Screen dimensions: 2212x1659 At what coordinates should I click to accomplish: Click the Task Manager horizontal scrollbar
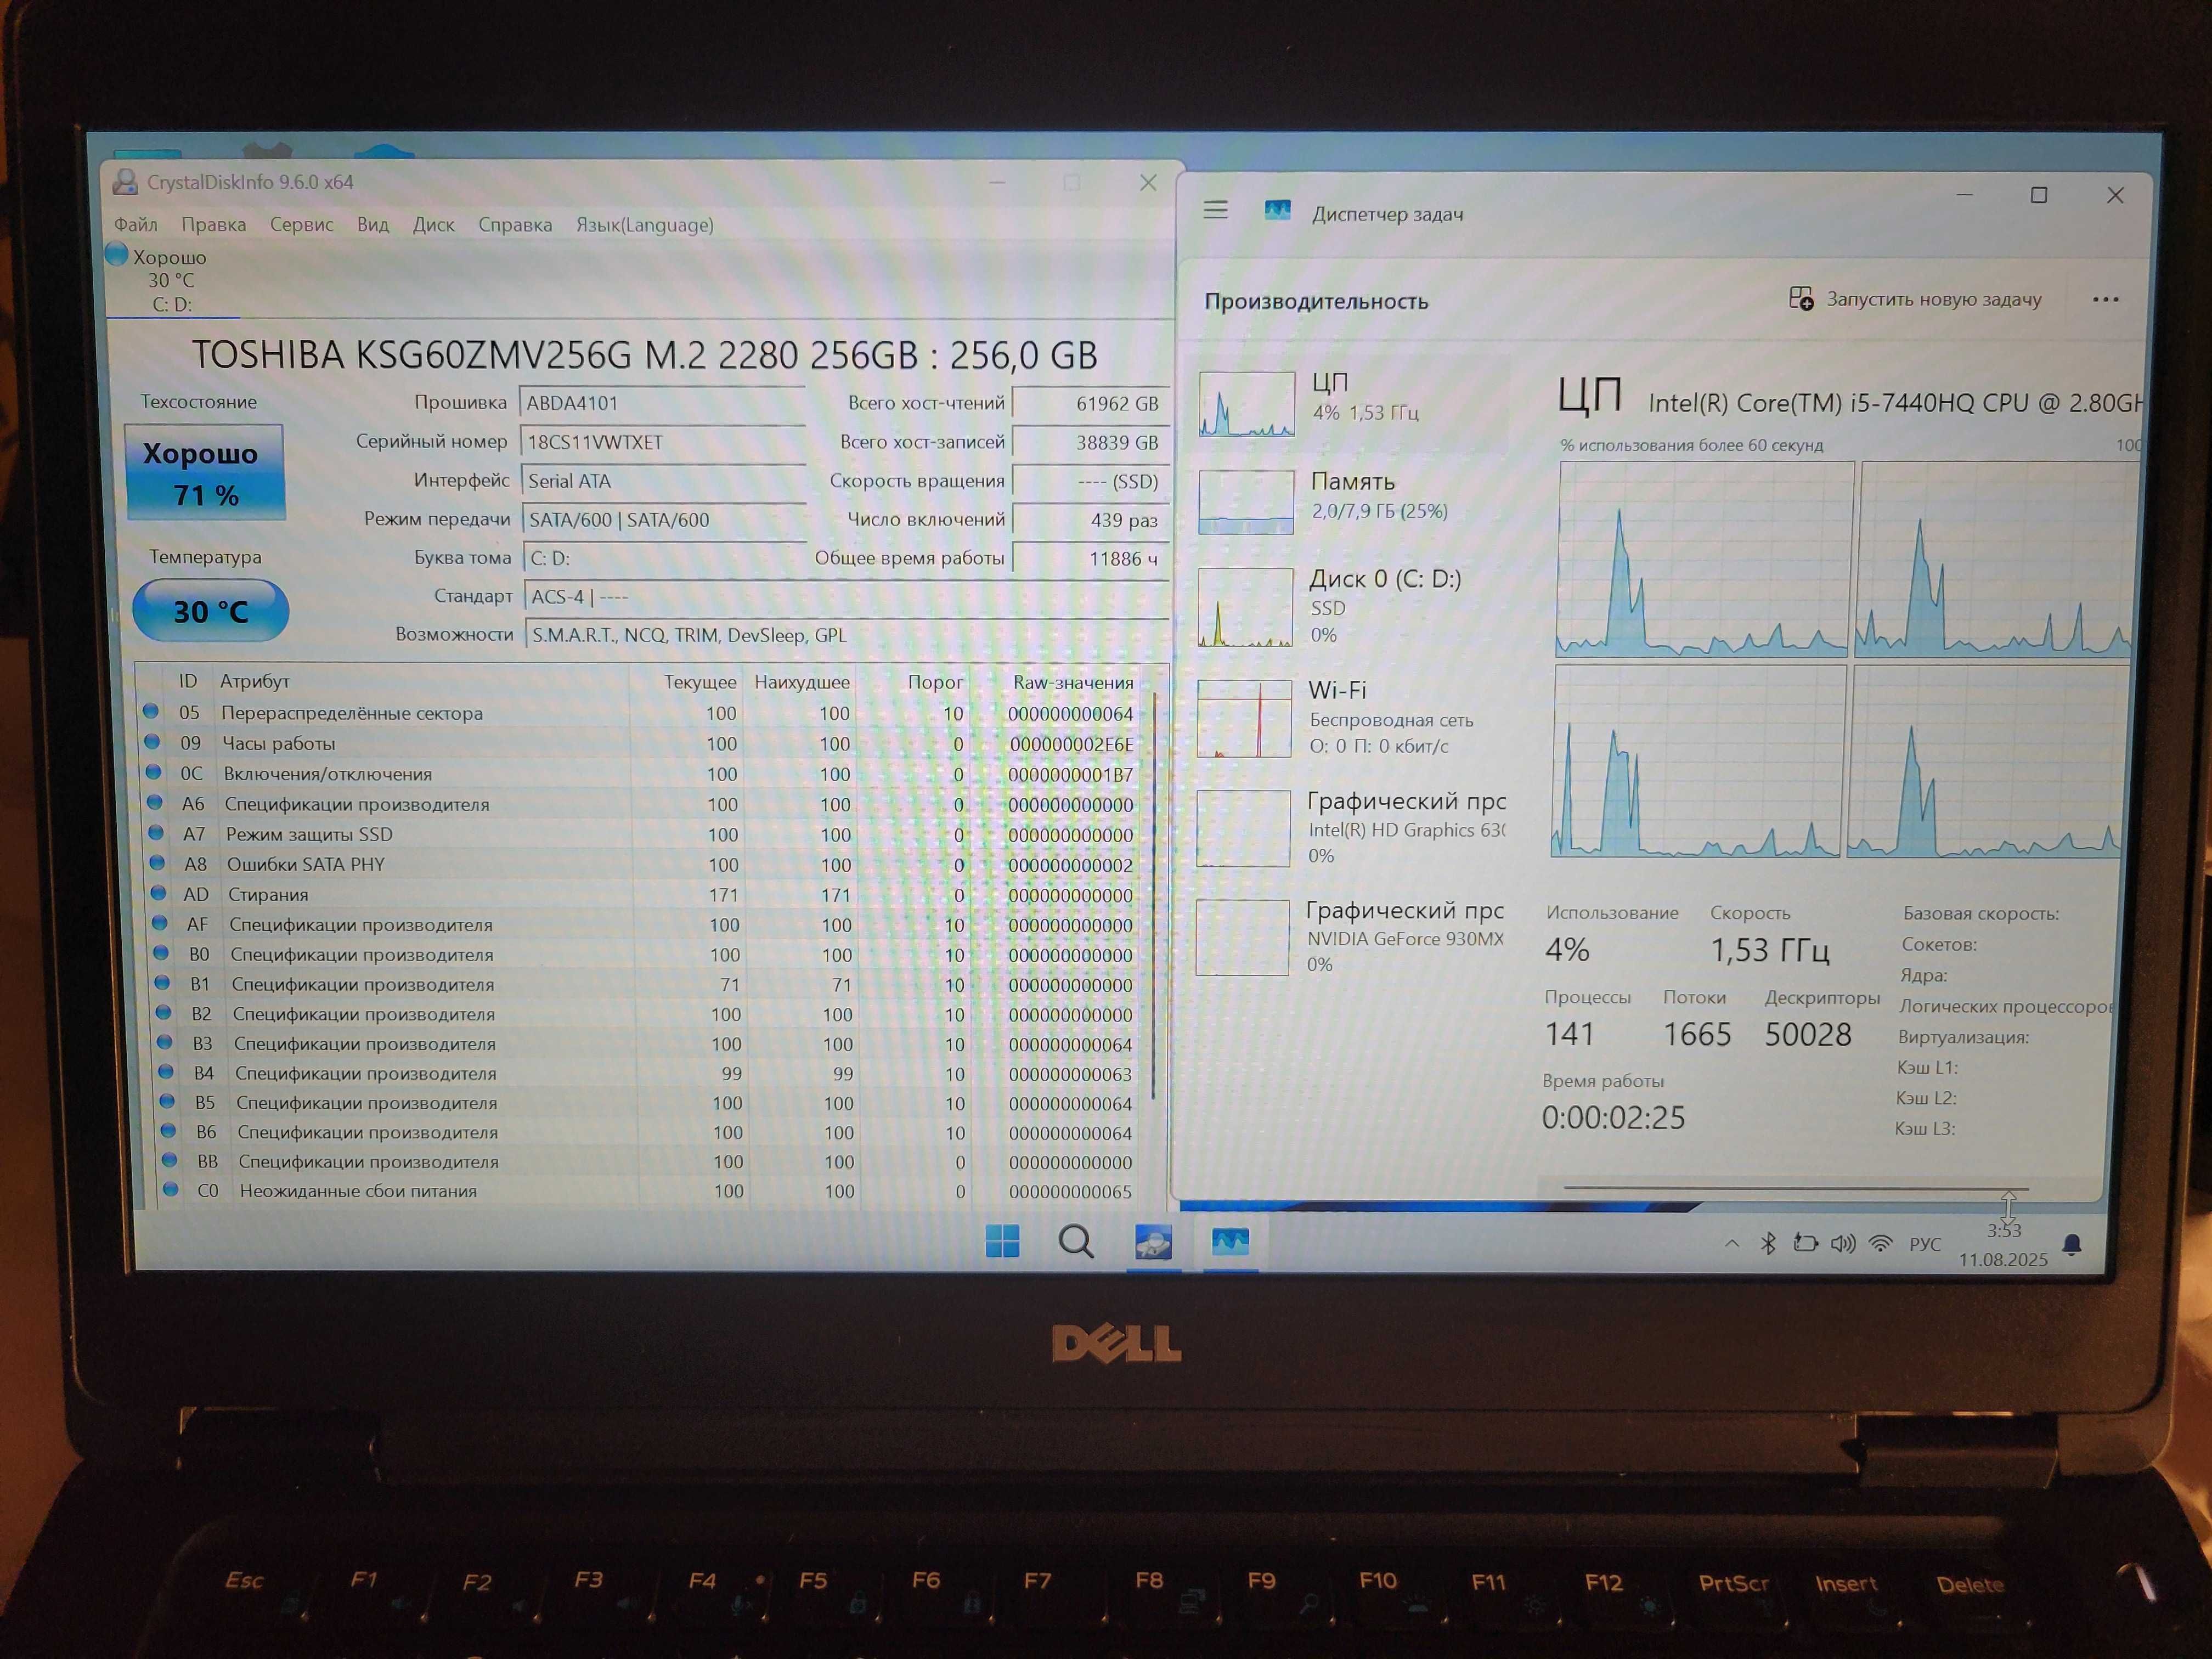pyautogui.click(x=1795, y=1188)
